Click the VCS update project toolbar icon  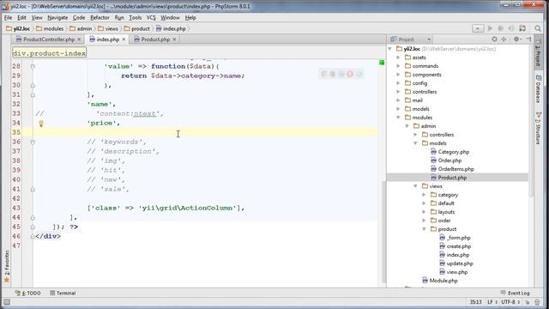point(522,28)
